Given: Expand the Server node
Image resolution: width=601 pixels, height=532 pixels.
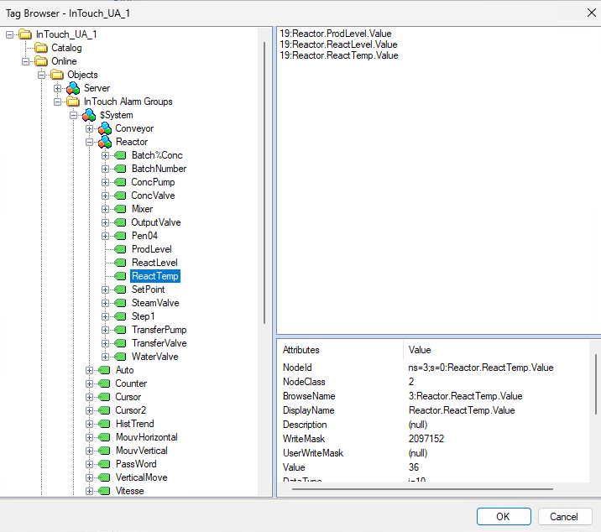Looking at the screenshot, I should 57,89.
